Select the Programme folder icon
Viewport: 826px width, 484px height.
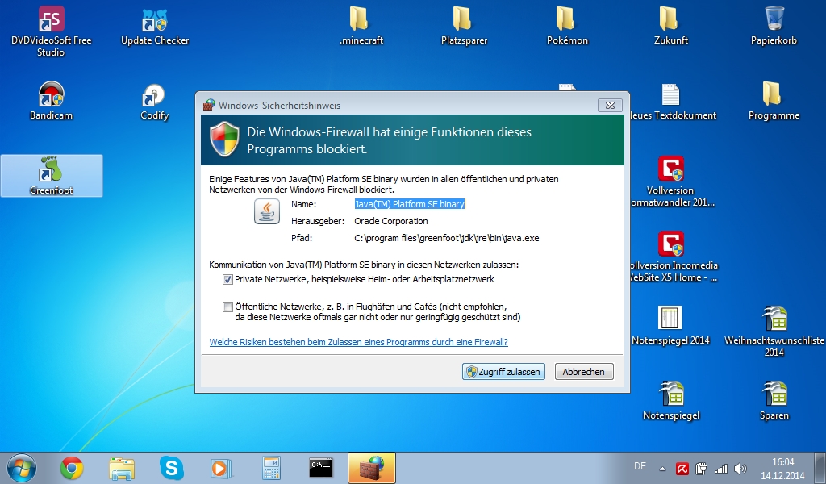point(774,102)
